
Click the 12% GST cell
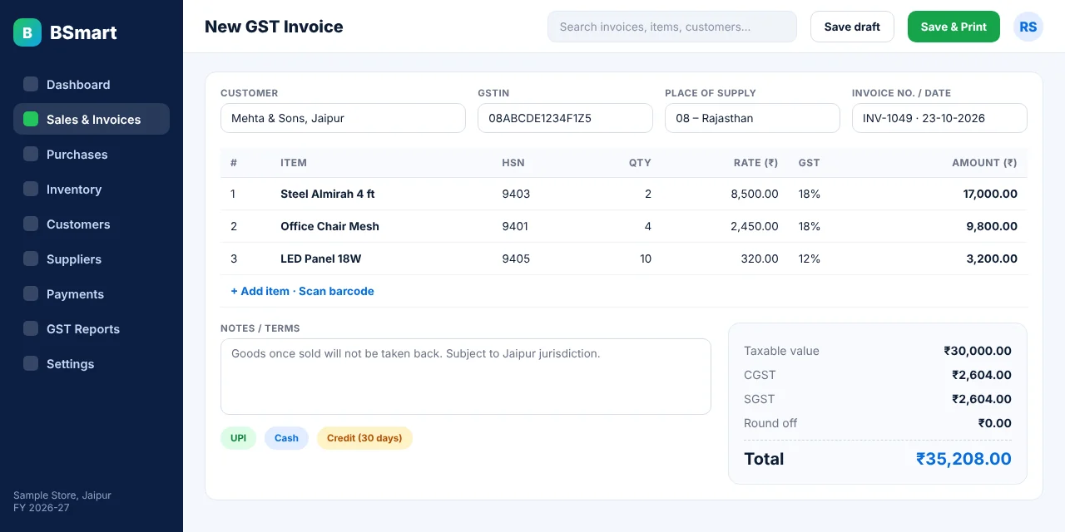coord(810,259)
